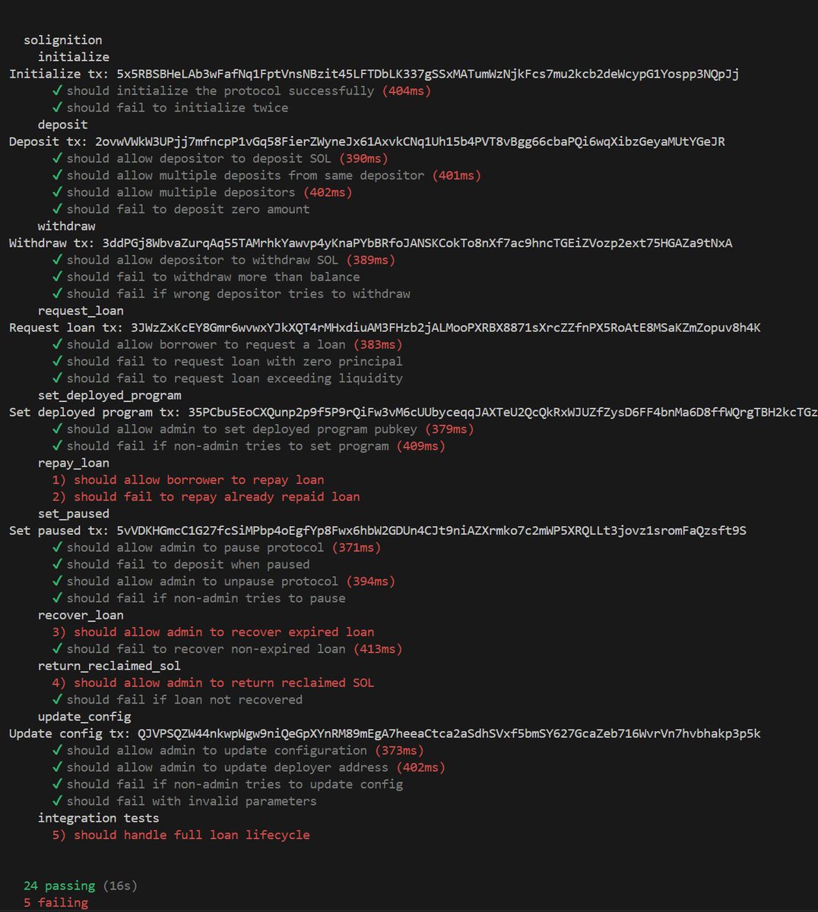This screenshot has width=818, height=912.
Task: Select "should allow admin to pause protocol"
Action: [x=217, y=547]
